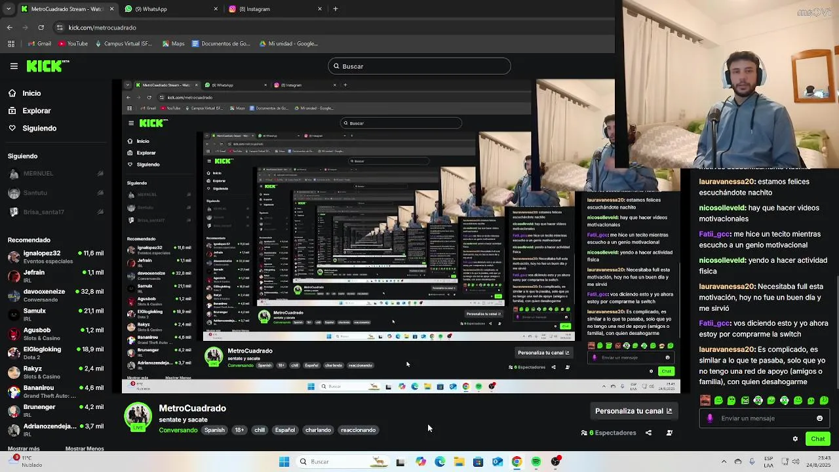The height and width of the screenshot is (472, 839).
Task: Open the Kick sidebar hamburger menu
Action: (x=14, y=66)
